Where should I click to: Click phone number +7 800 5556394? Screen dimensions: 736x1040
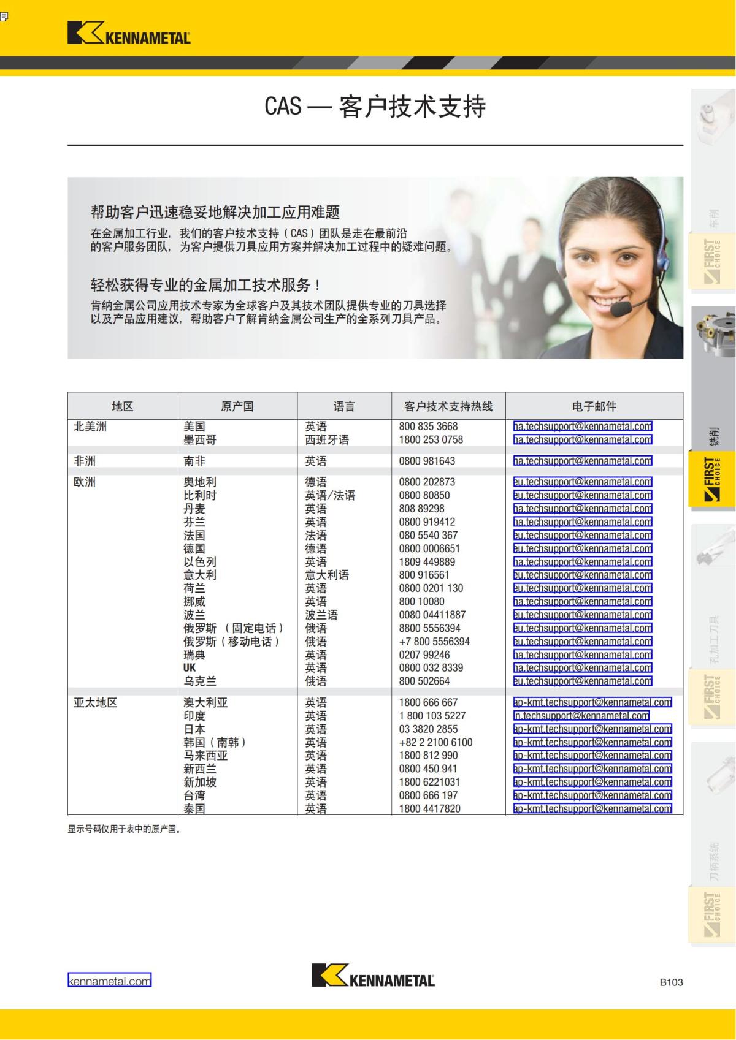[x=434, y=642]
